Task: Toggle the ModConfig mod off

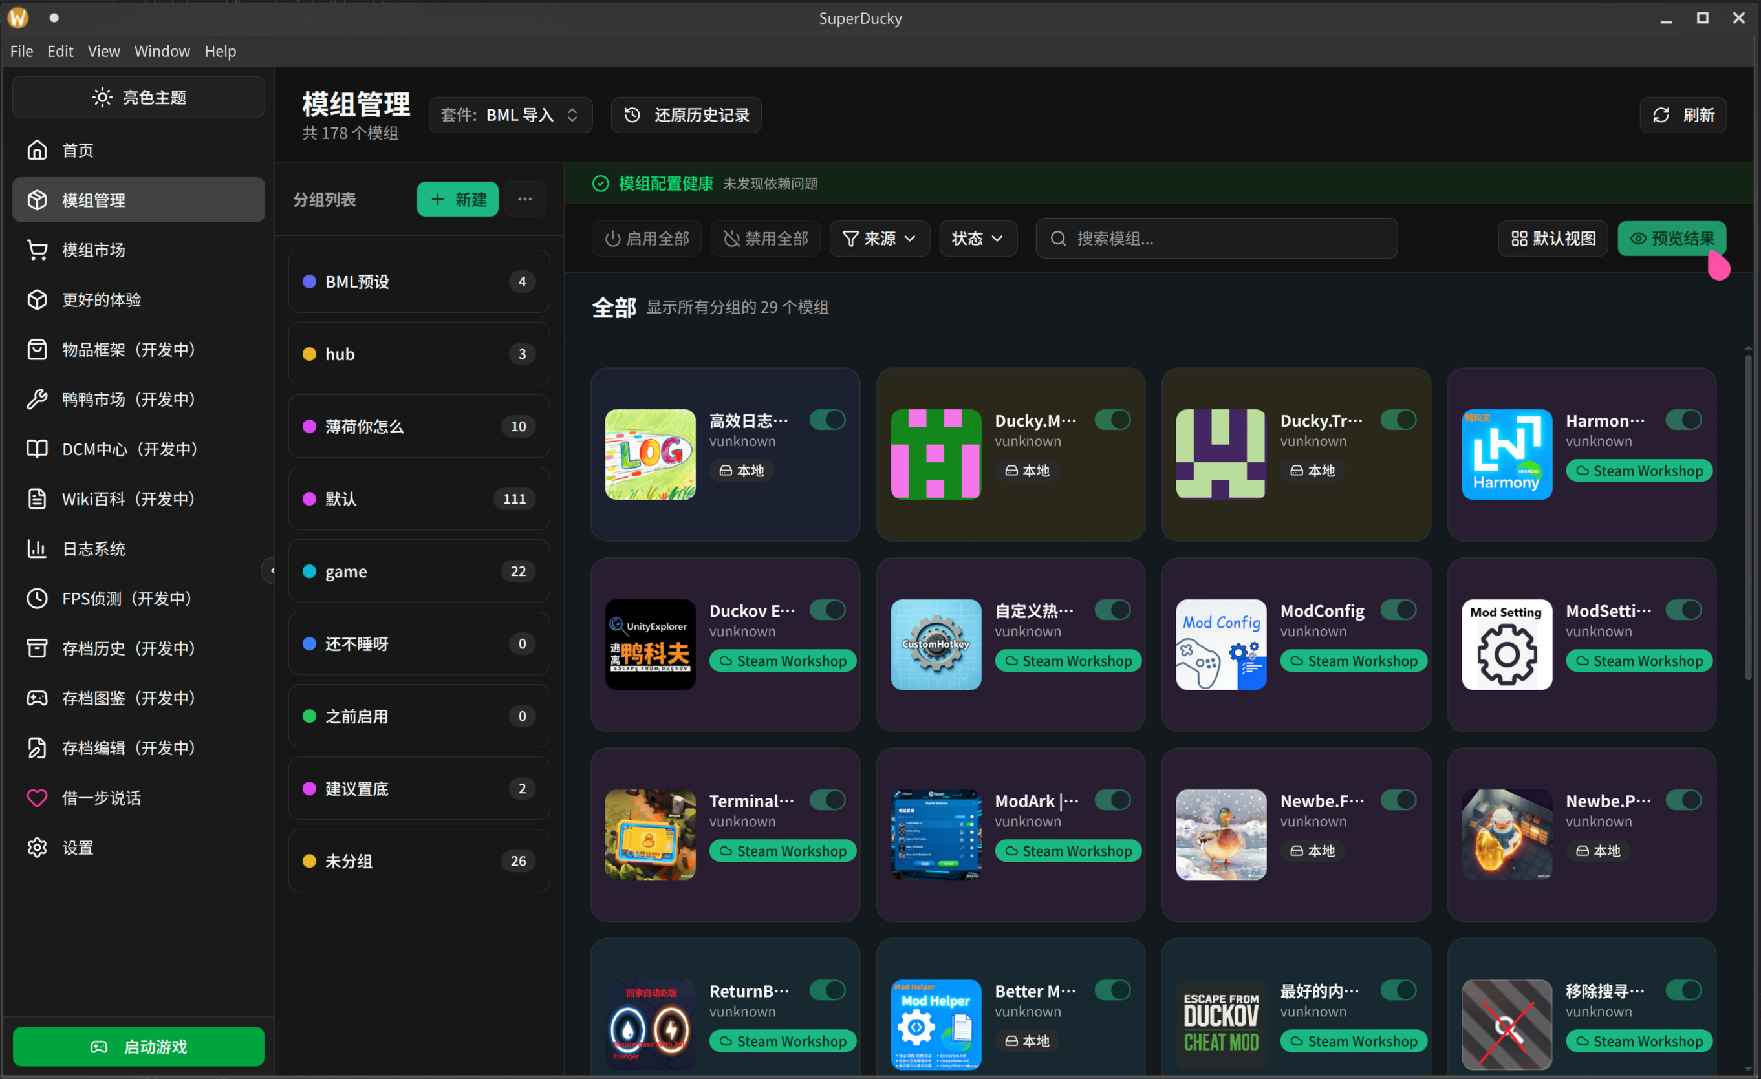Action: pyautogui.click(x=1399, y=610)
